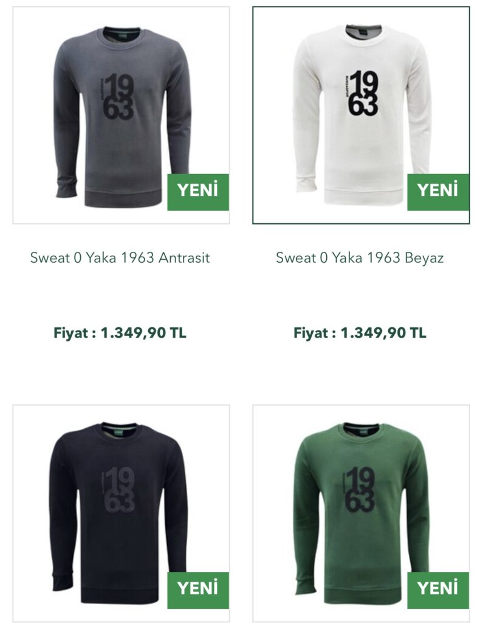Click the YENİ badge on the green sweatshirt

(x=438, y=590)
